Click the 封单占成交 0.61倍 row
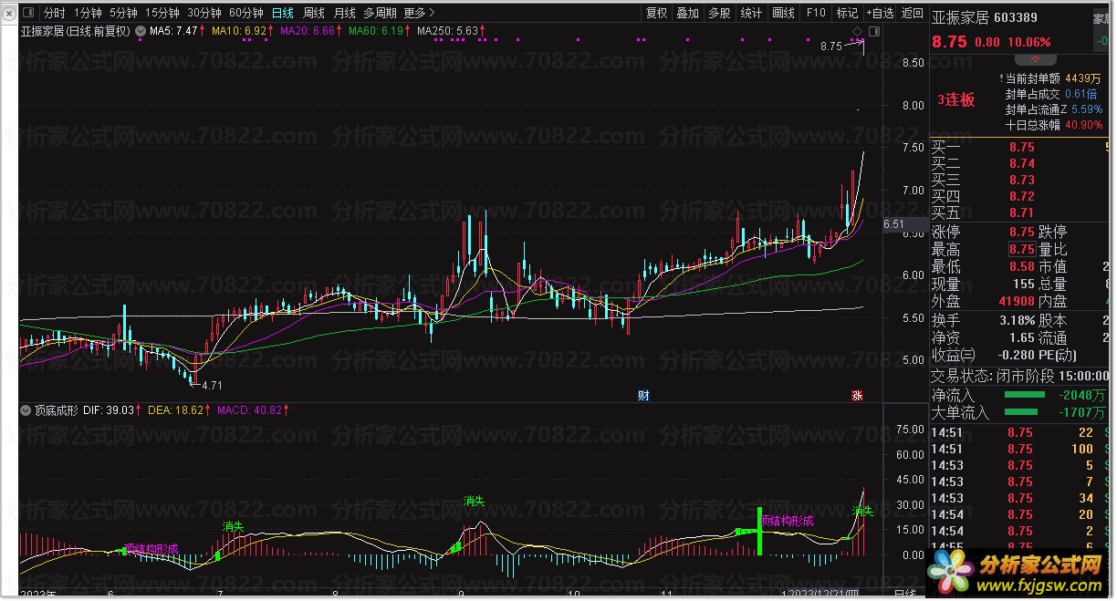Image resolution: width=1117 pixels, height=601 pixels. (1050, 94)
